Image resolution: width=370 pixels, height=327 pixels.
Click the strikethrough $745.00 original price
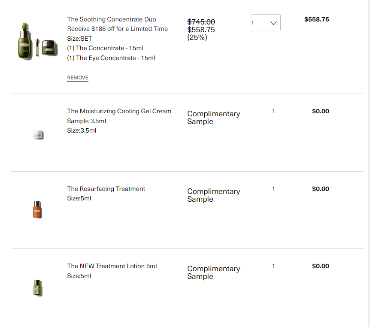(x=201, y=22)
